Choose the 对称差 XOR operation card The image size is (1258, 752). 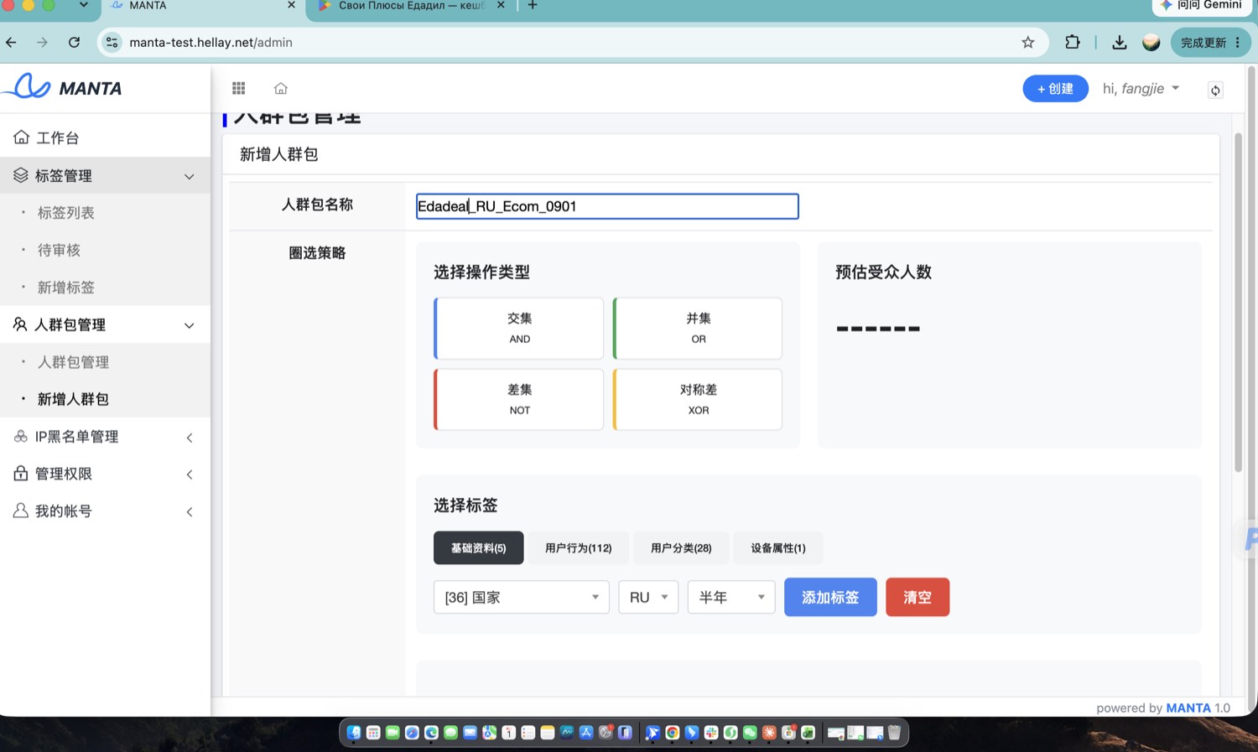(x=698, y=399)
